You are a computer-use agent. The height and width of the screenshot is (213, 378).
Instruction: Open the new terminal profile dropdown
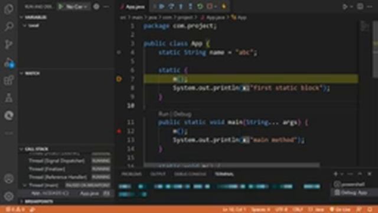(x=342, y=174)
